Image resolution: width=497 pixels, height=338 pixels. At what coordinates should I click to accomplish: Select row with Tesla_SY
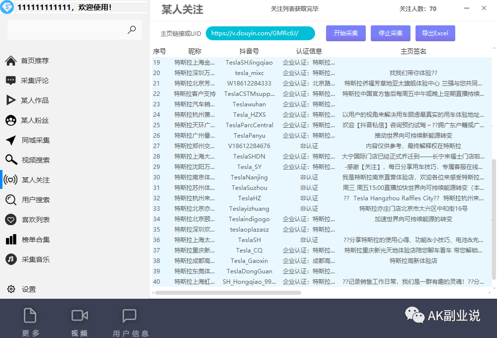(322, 167)
